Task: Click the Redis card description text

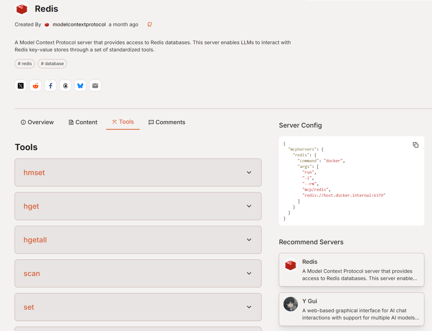Action: (x=360, y=275)
